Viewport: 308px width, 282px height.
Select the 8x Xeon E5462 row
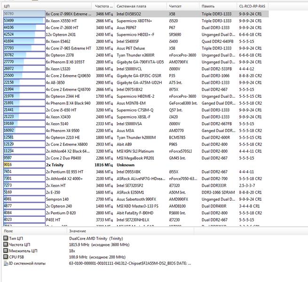pyautogui.click(x=136, y=41)
